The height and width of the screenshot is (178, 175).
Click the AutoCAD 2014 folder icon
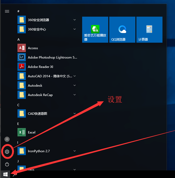pos(22,76)
